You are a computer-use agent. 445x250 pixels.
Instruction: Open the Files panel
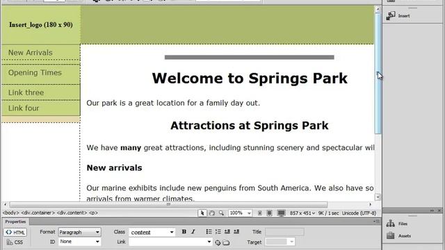coord(403,224)
